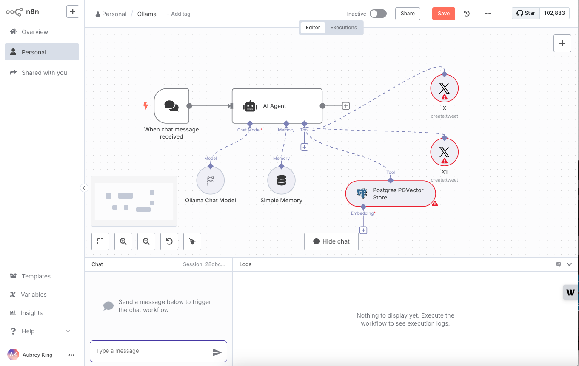This screenshot has width=579, height=366.
Task: Open Insights from the sidebar
Action: tap(42, 313)
